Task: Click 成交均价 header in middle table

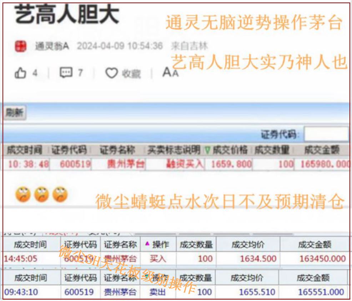Action: 248,245
